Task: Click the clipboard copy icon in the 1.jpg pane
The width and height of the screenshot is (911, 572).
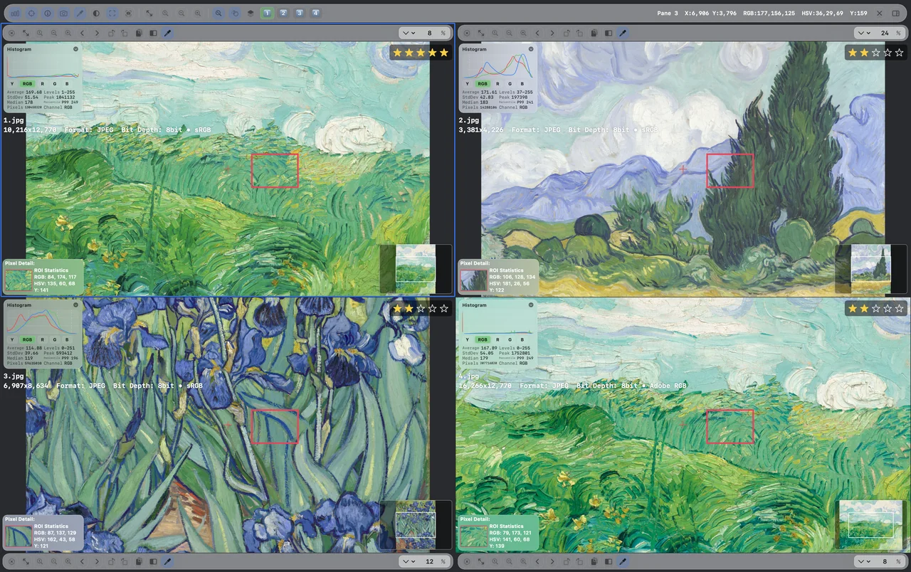Action: (139, 33)
